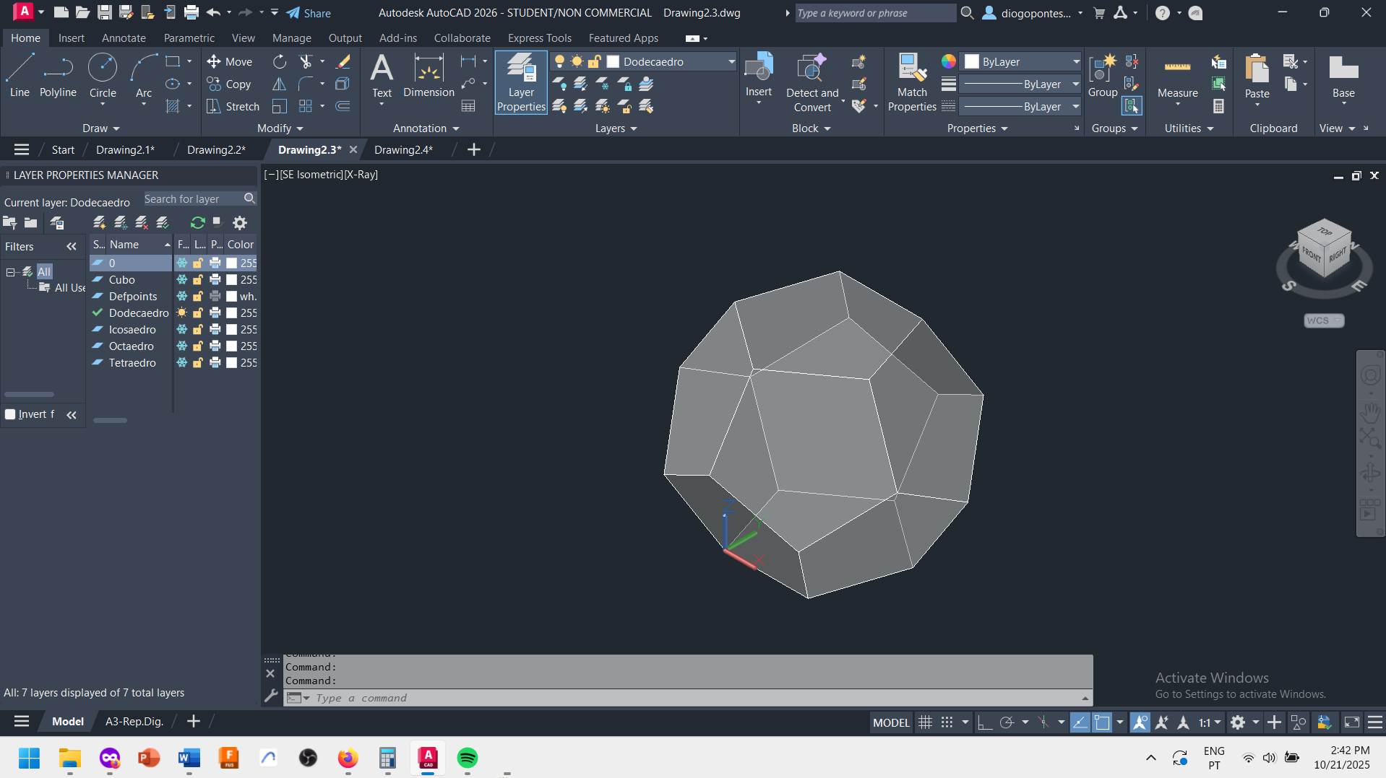Click the Icosaedro layer color swatch

pyautogui.click(x=232, y=330)
